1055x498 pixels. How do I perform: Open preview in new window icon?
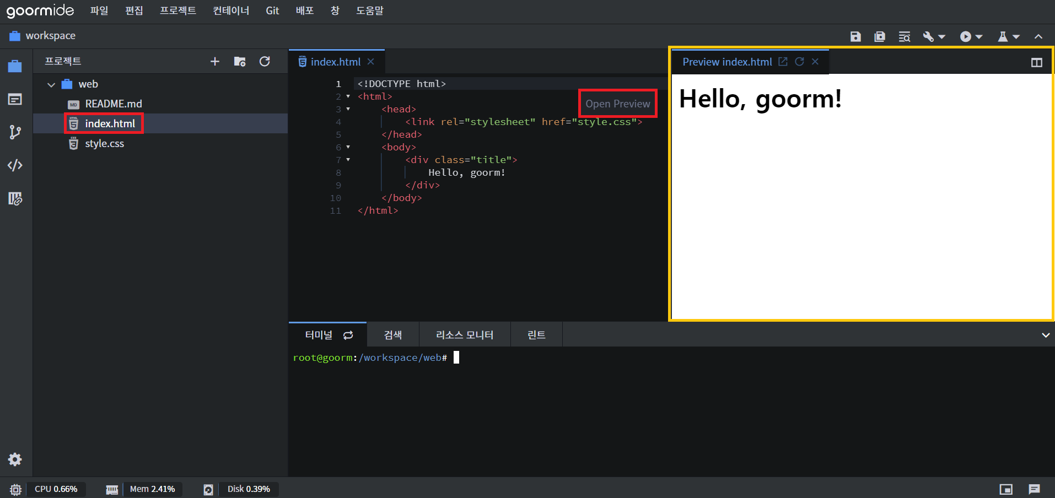pos(783,62)
